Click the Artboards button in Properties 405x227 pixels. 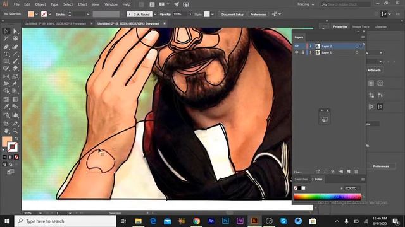(x=374, y=70)
